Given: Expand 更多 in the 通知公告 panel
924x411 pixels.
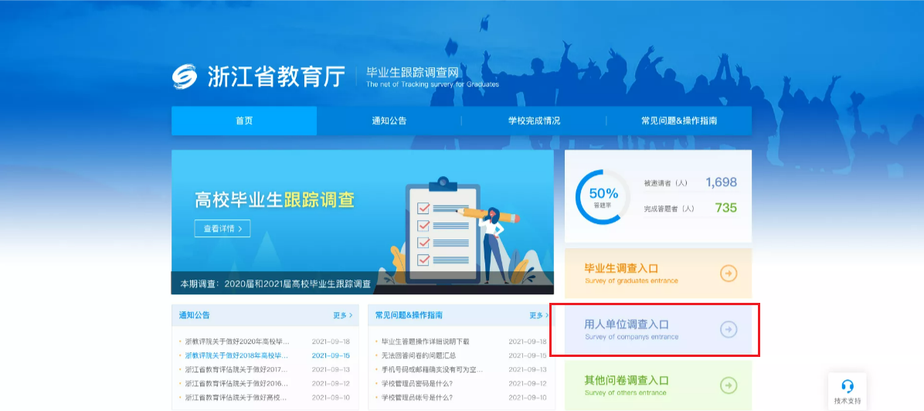Looking at the screenshot, I should (343, 315).
